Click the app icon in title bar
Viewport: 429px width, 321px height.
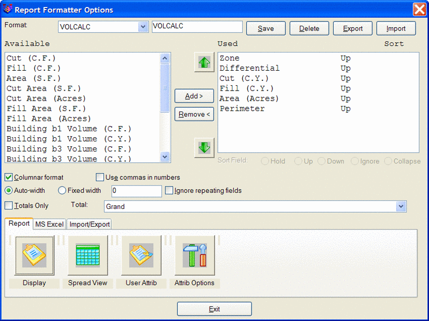click(8, 9)
